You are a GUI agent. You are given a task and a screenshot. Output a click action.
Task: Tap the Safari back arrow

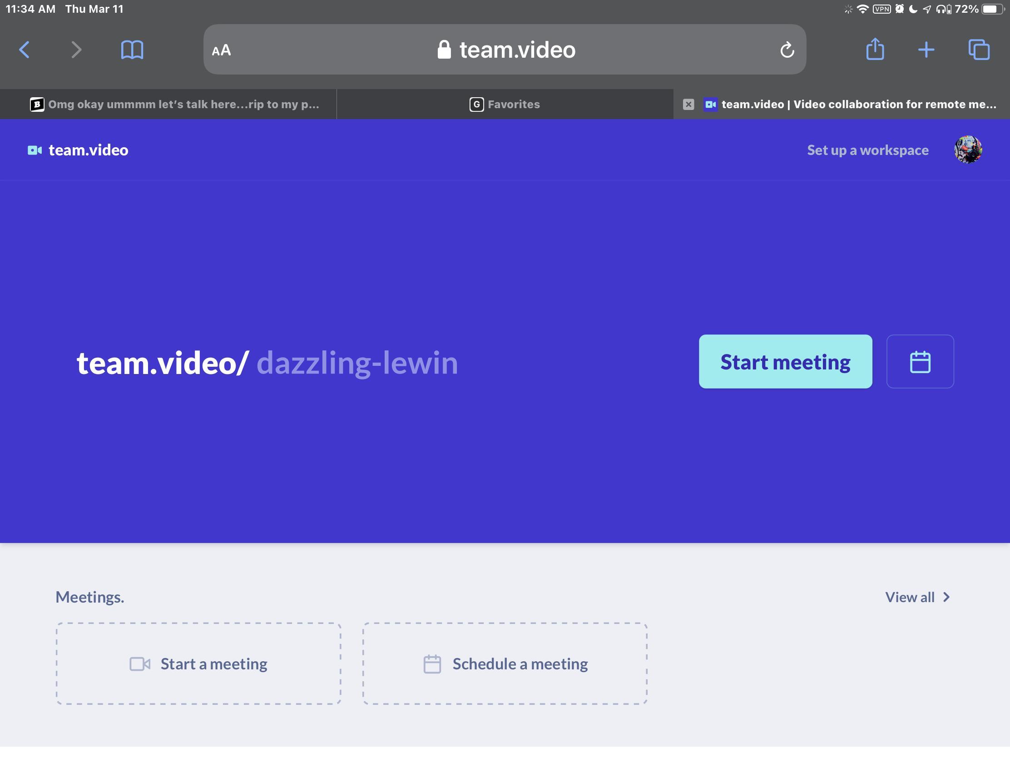(x=25, y=50)
